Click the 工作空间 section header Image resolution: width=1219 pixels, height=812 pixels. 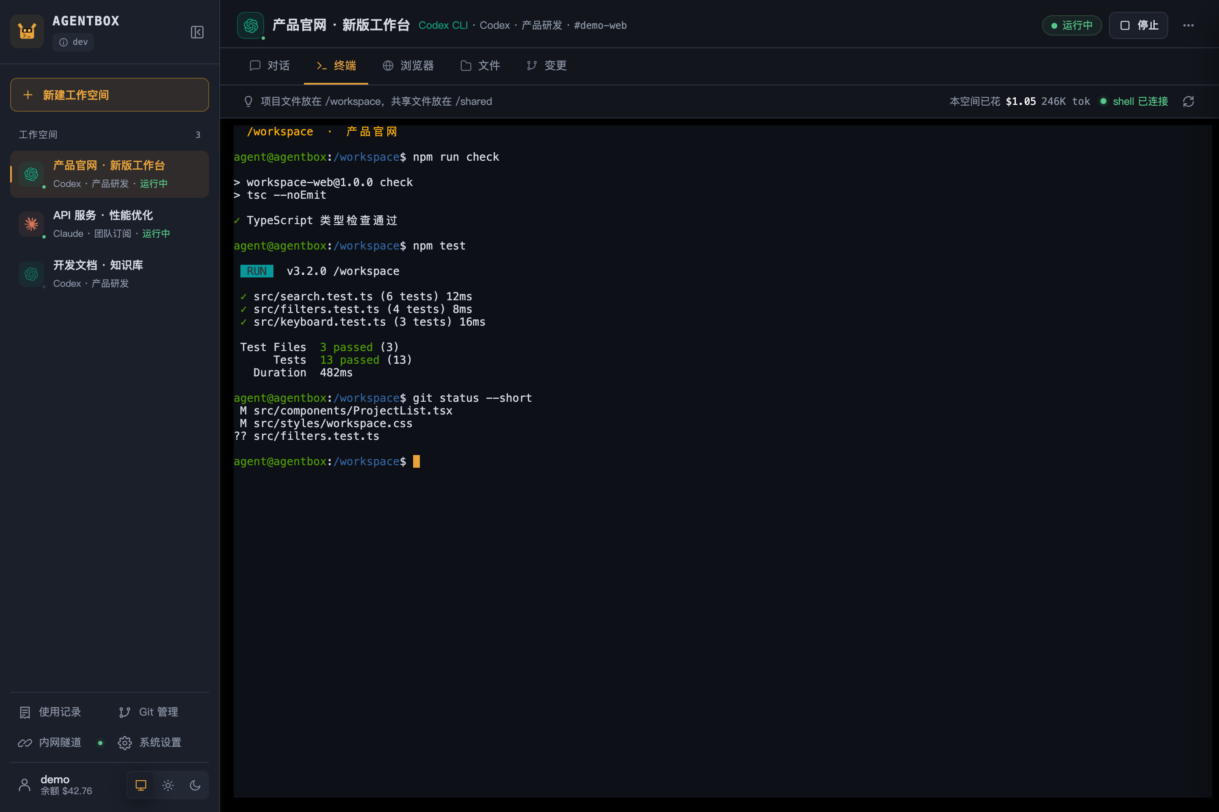[x=39, y=134]
